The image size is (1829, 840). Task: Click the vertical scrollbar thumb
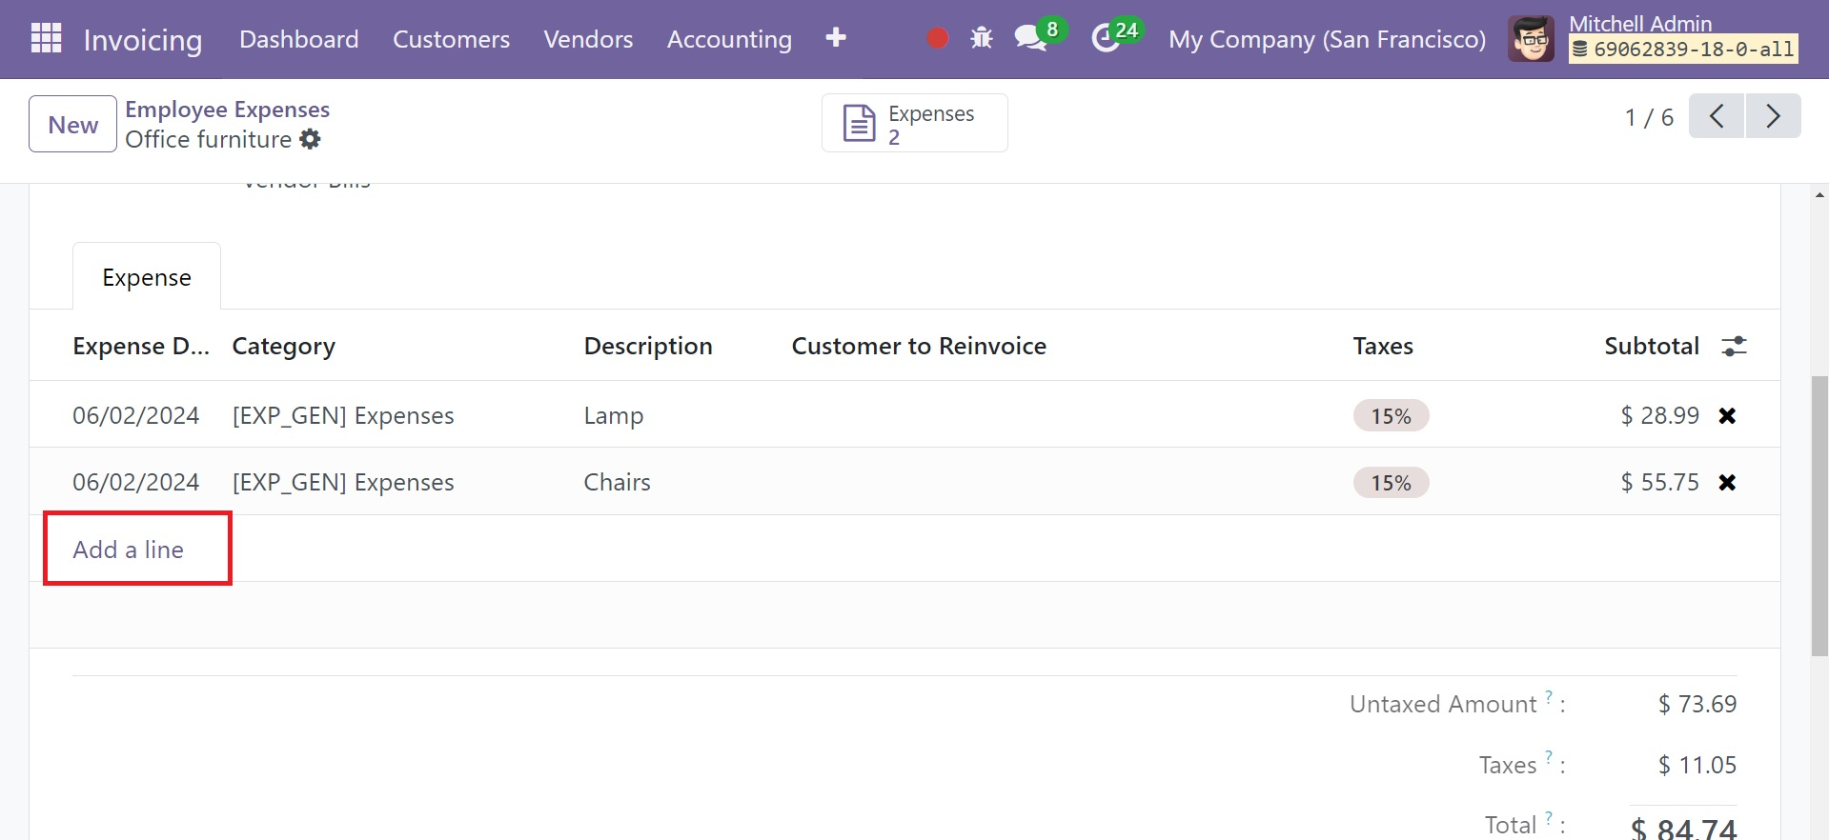point(1819,516)
